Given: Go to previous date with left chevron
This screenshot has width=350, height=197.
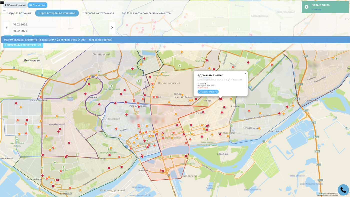Looking at the screenshot, I should [7, 28].
